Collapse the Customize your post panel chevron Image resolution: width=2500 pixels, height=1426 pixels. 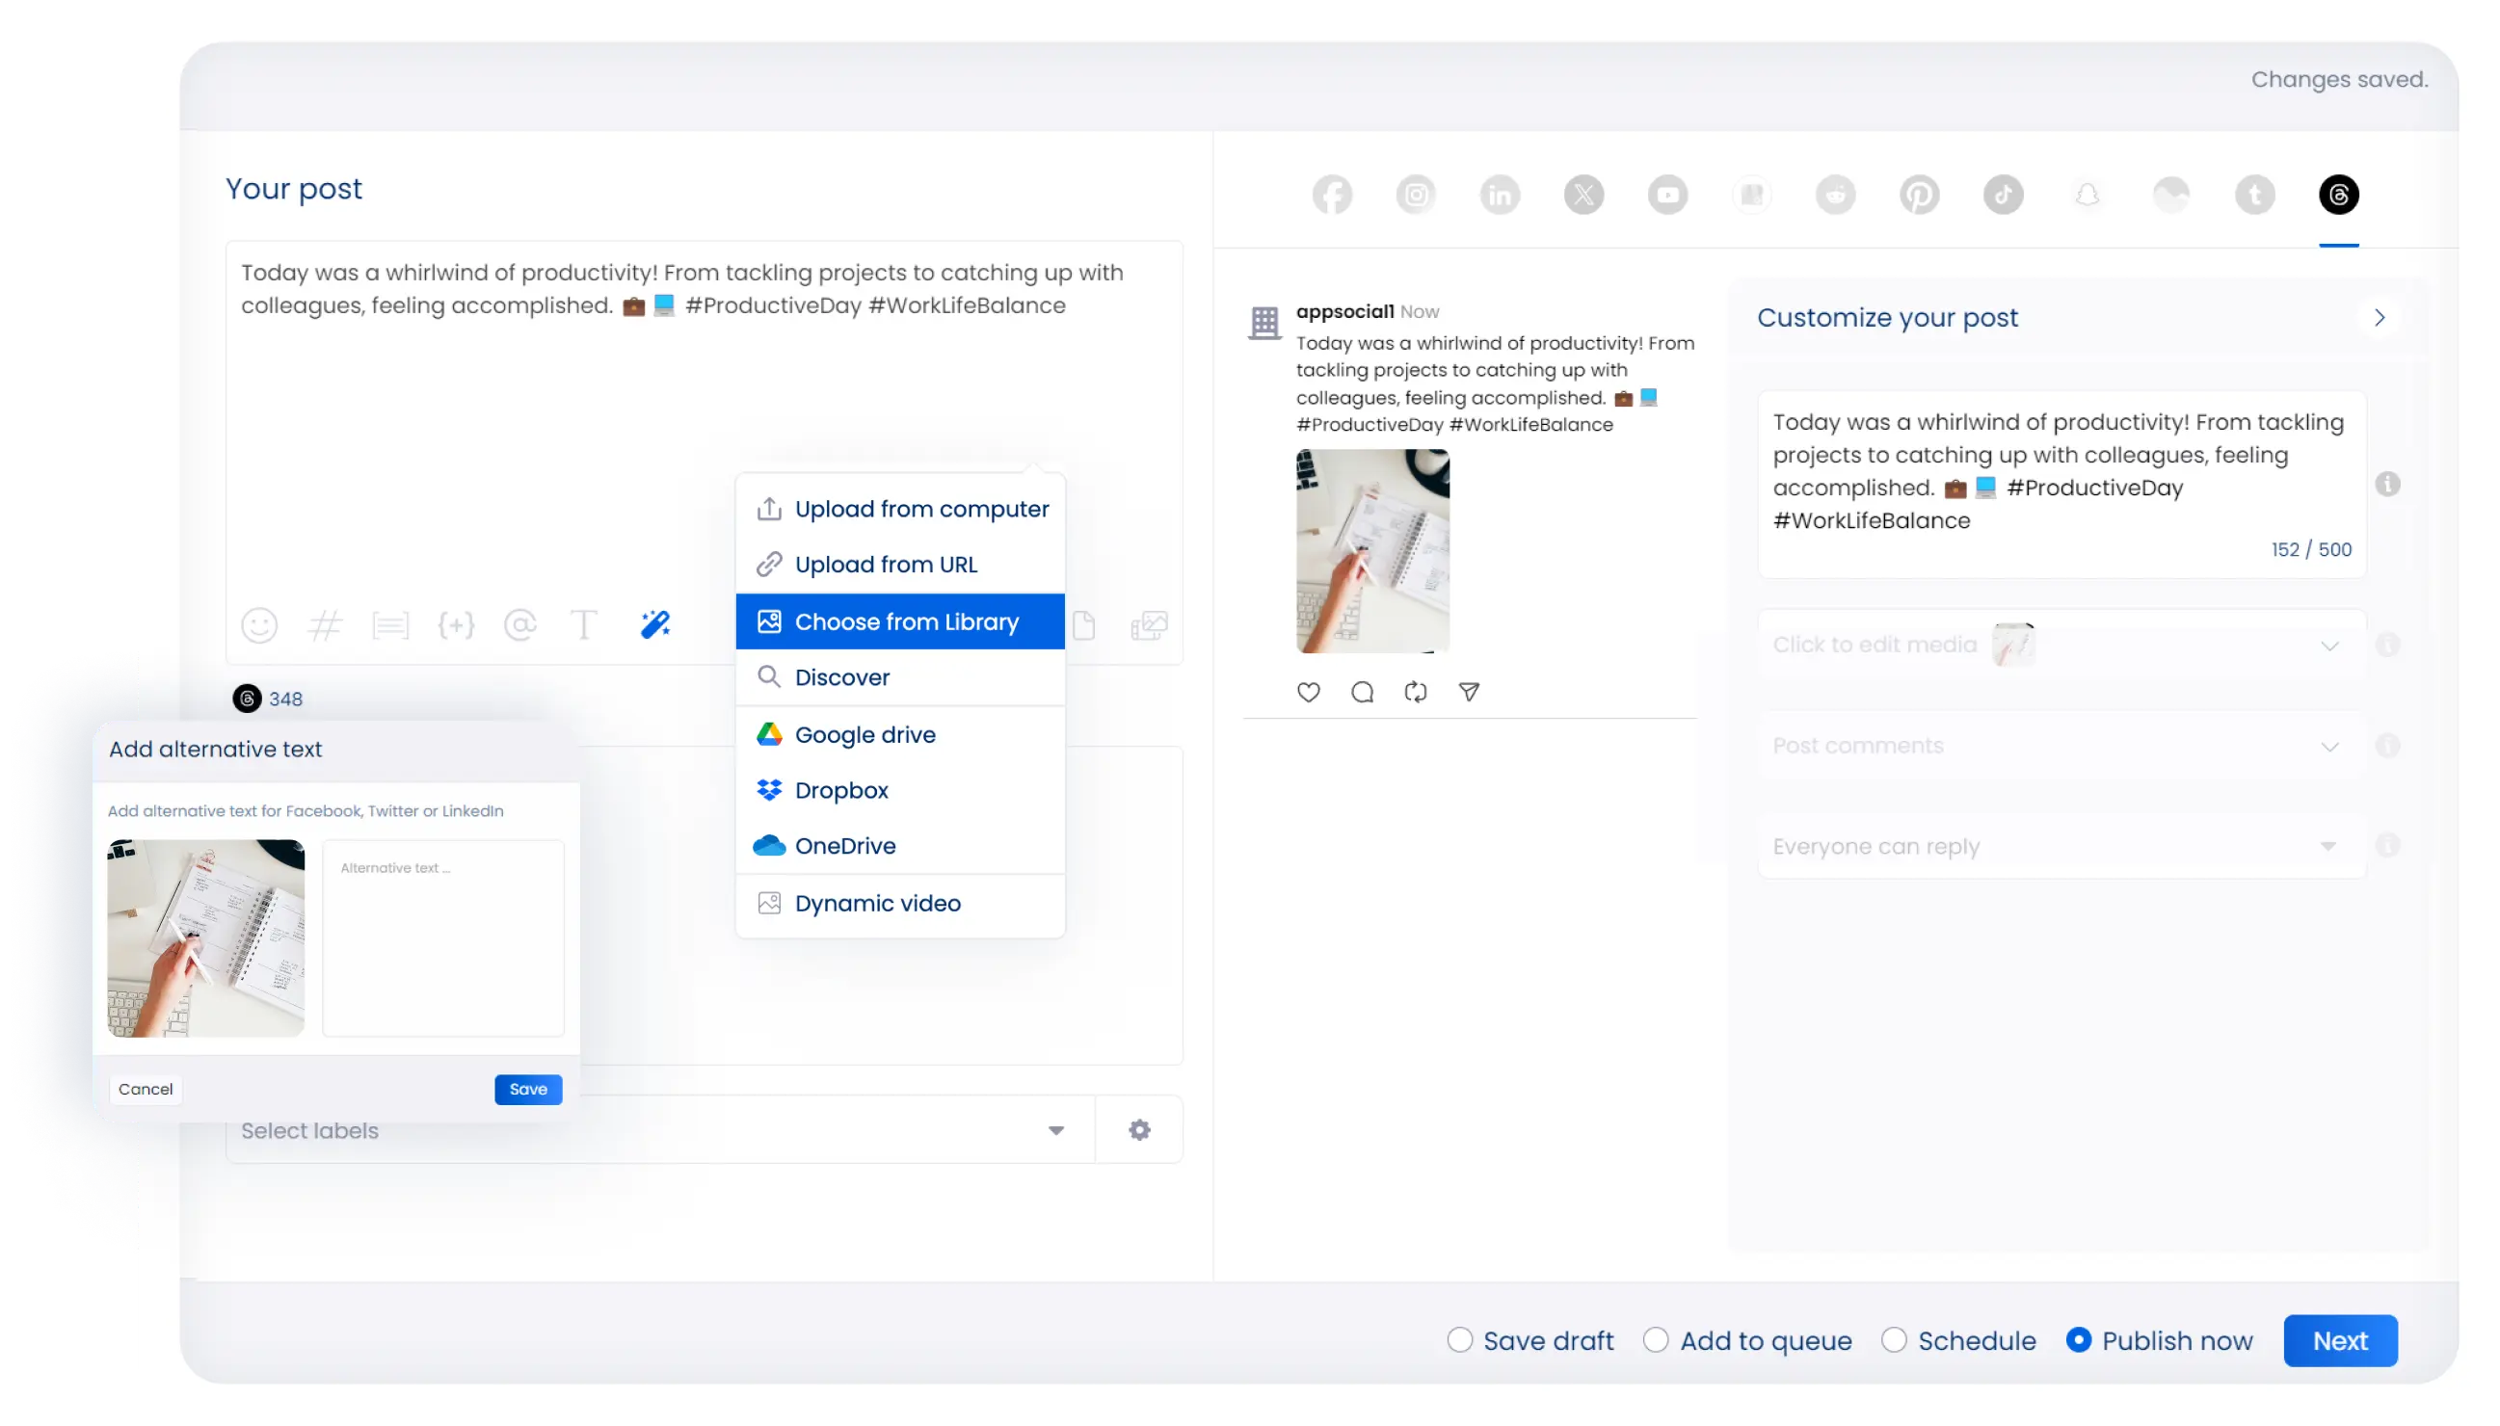(2379, 317)
